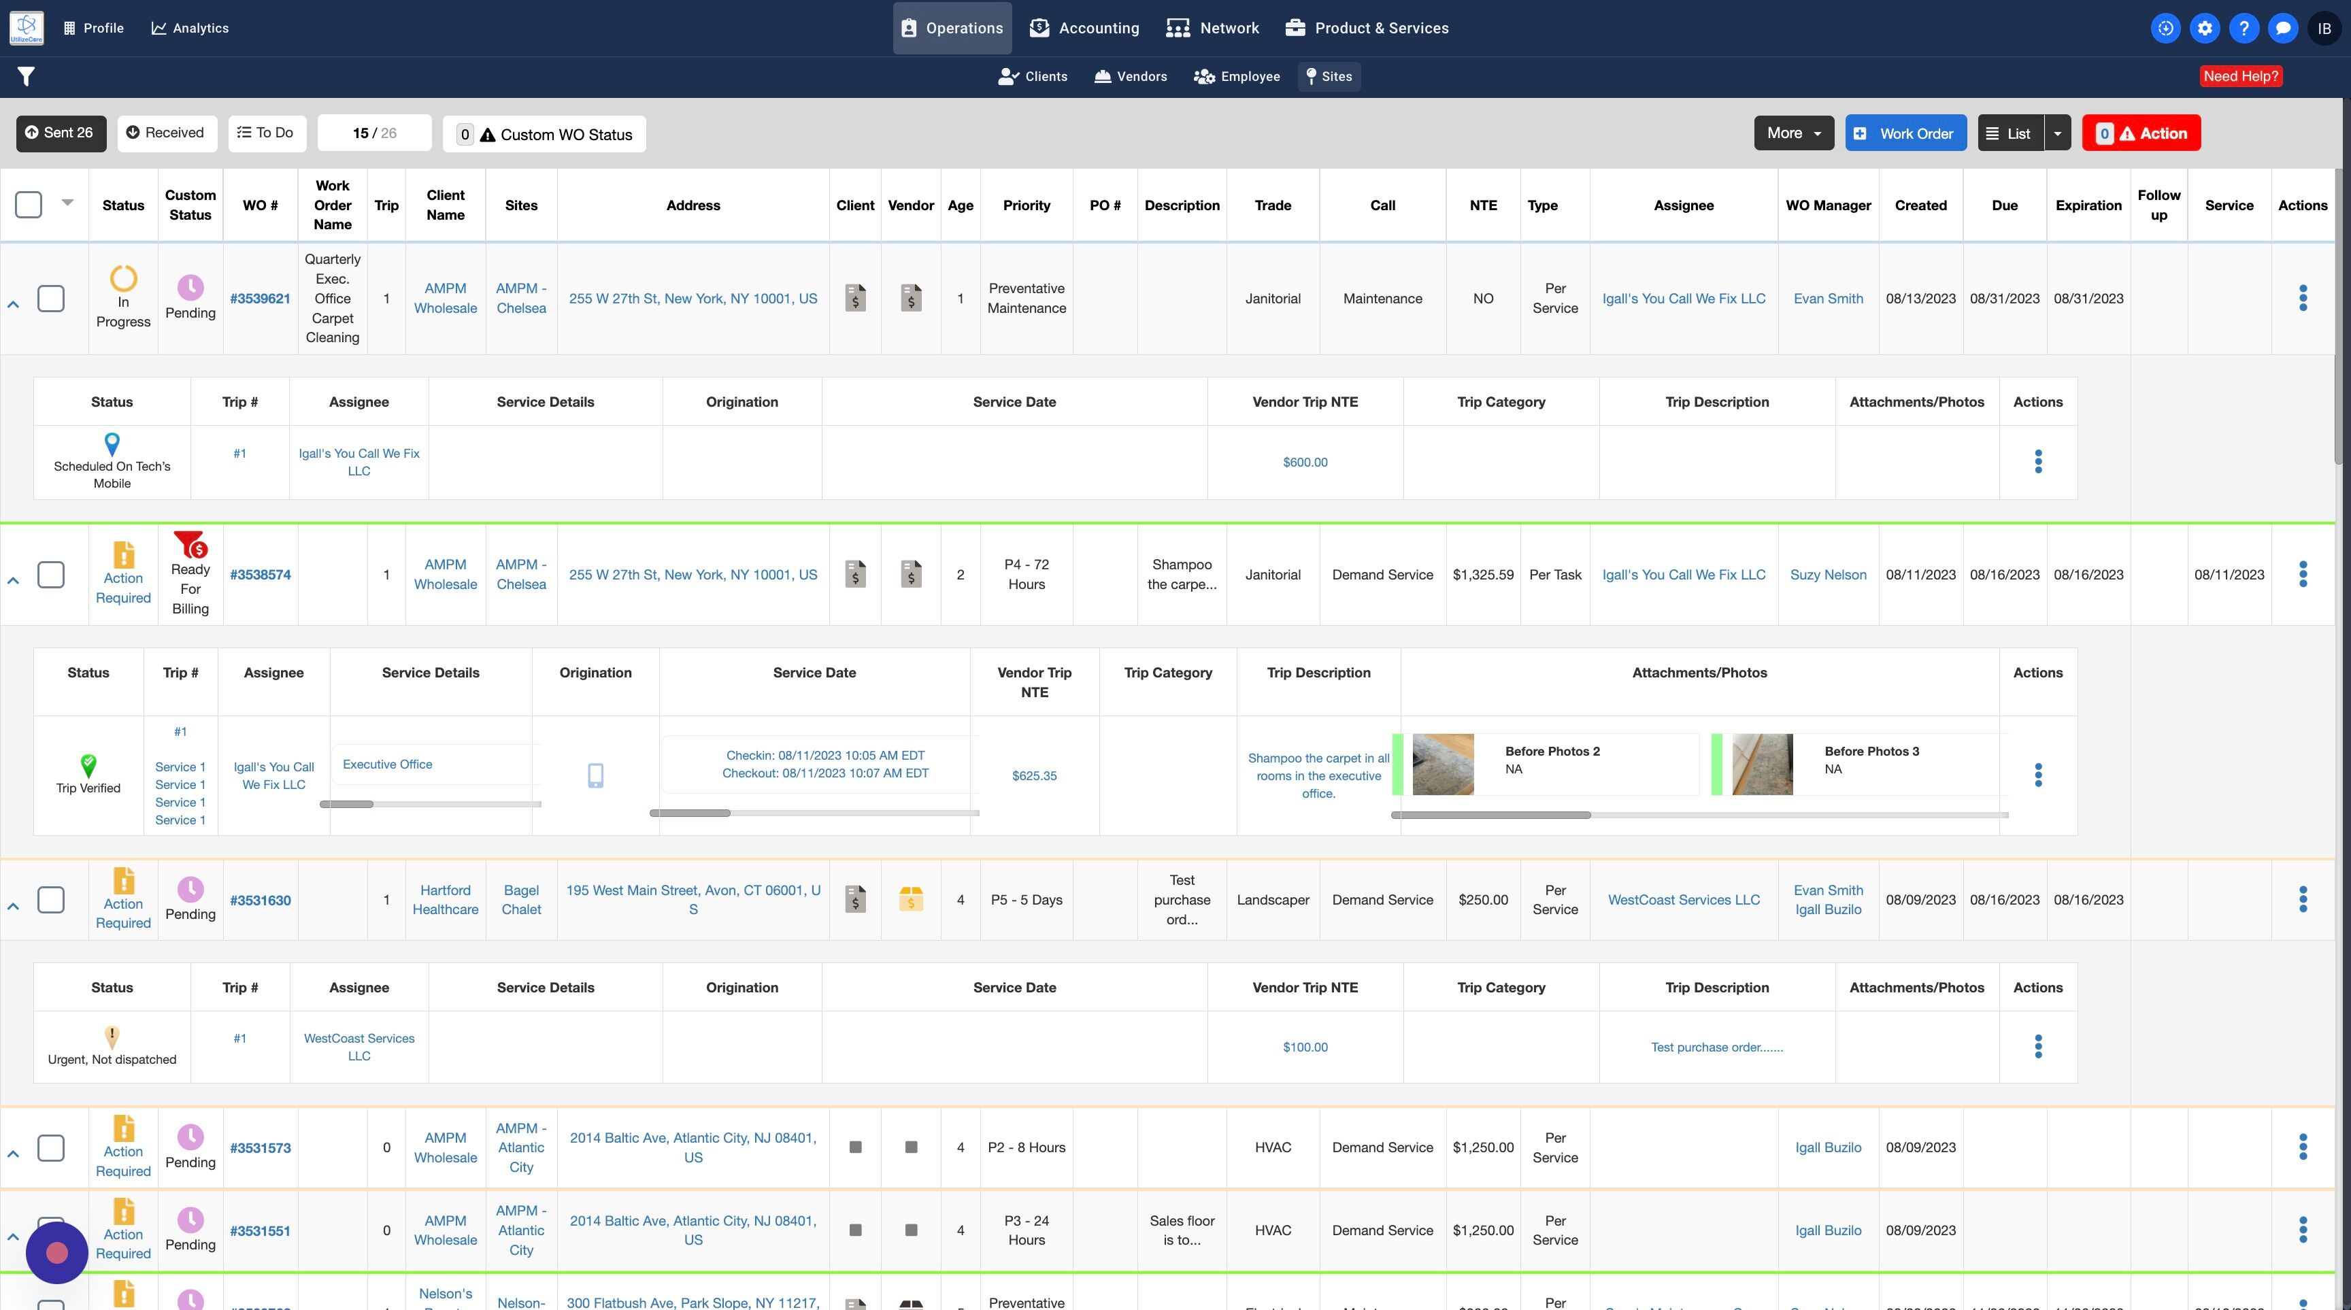Open client invoice icon for WO #3539621

coord(854,299)
